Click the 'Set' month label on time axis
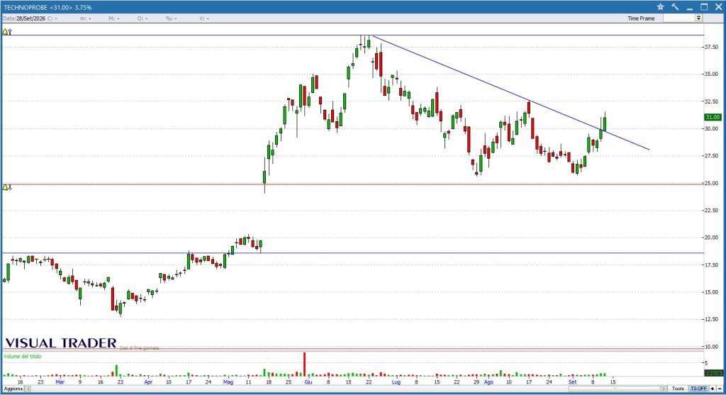726x395 pixels. point(573,382)
